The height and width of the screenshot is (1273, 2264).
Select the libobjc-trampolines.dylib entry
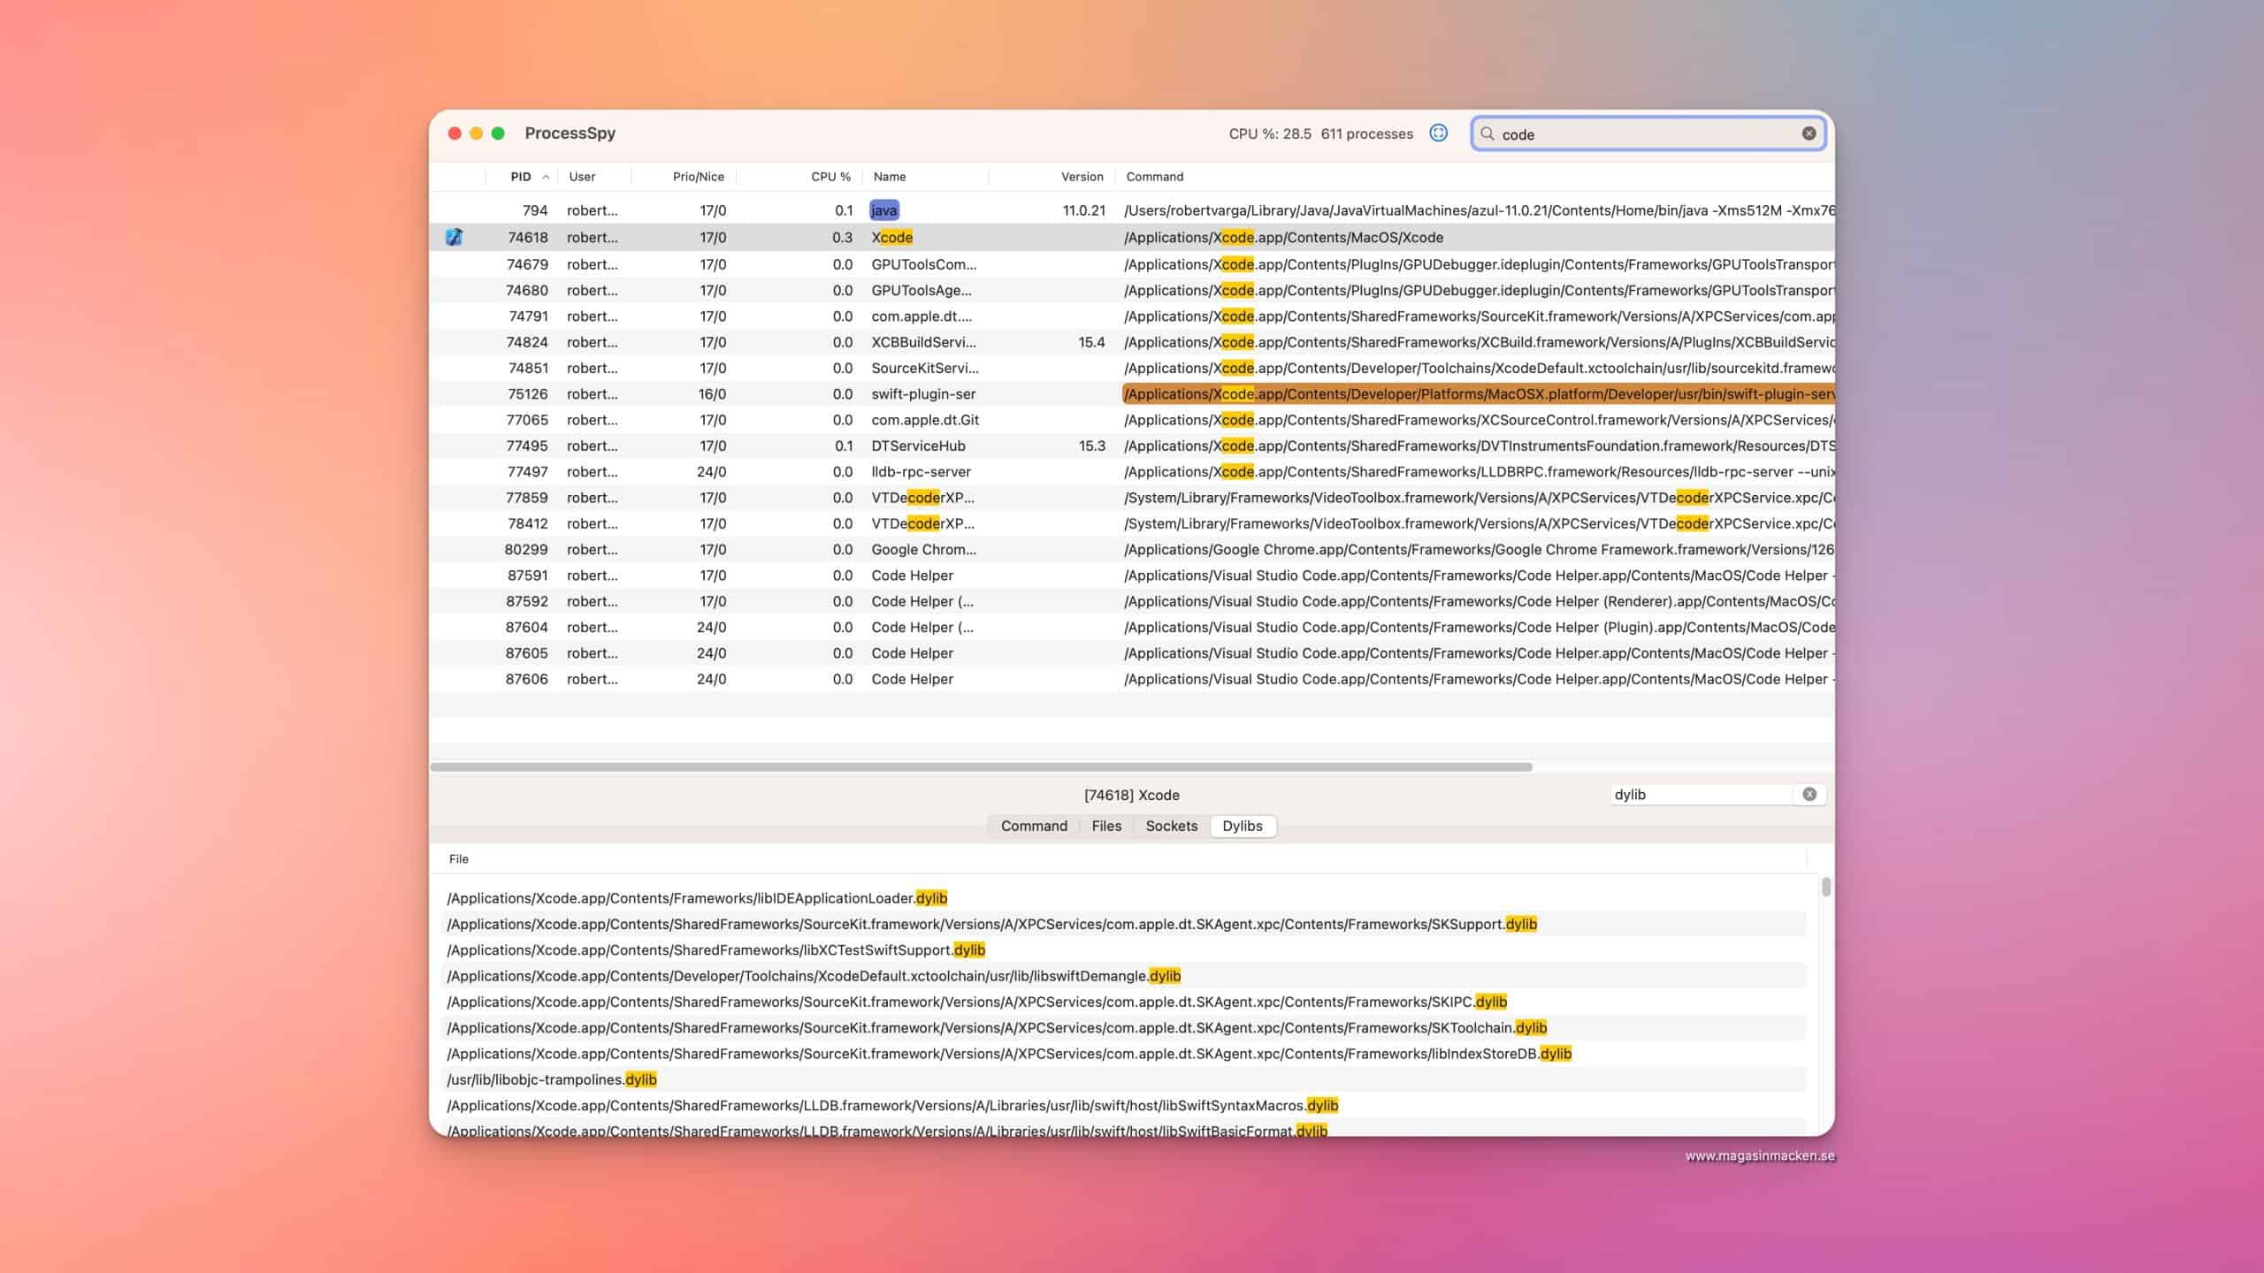(x=1123, y=1079)
